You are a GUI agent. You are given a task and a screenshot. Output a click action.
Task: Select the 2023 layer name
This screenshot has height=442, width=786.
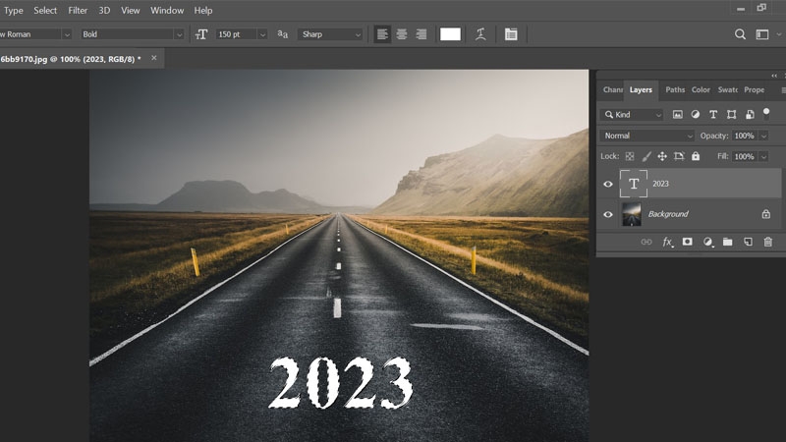(x=660, y=184)
